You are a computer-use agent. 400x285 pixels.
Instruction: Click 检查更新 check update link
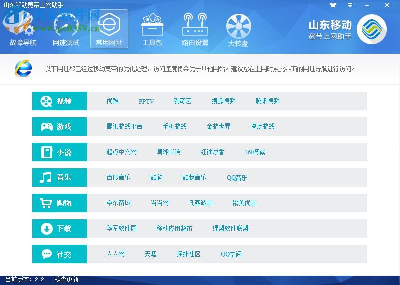coord(67,279)
